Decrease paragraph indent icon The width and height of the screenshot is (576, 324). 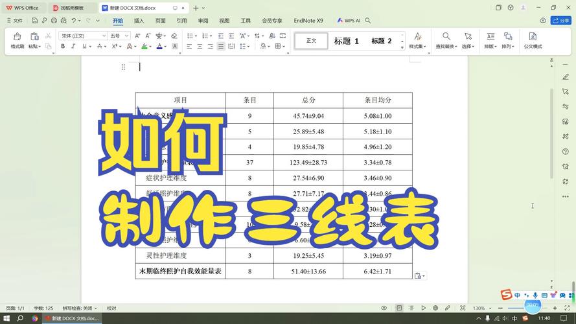click(221, 36)
